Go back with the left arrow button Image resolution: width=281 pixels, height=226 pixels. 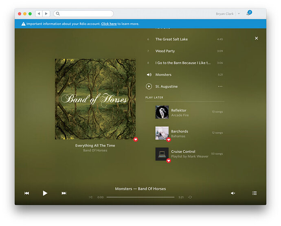click(x=39, y=13)
